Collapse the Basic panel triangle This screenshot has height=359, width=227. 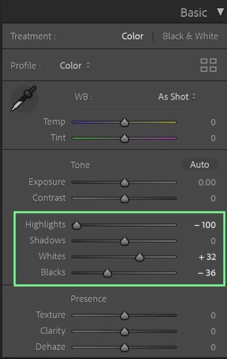click(x=220, y=12)
